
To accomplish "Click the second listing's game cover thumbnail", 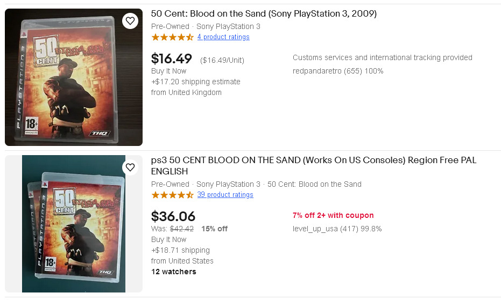I will [74, 224].
